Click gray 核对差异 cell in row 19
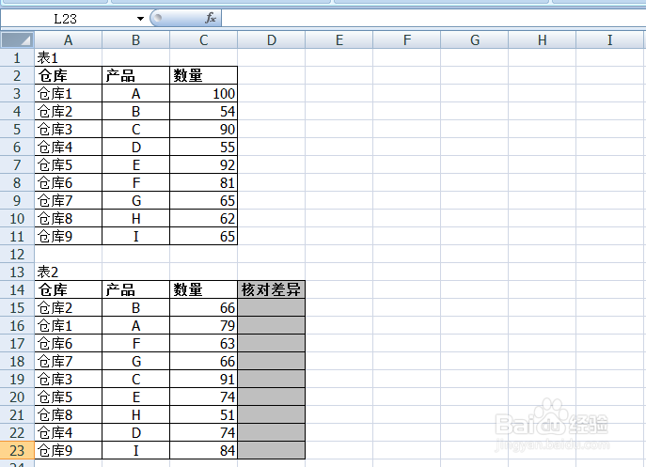Screen dimensions: 646x467 tap(271, 379)
